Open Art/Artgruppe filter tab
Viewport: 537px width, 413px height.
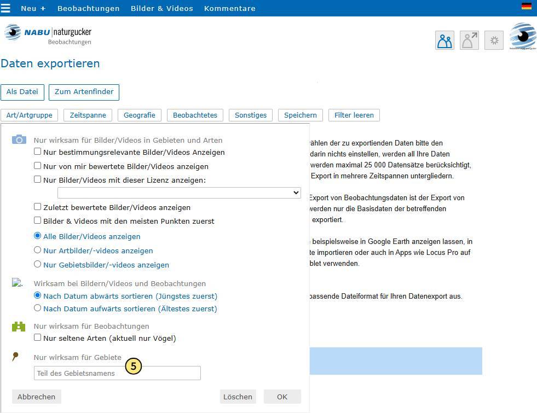tap(30, 115)
